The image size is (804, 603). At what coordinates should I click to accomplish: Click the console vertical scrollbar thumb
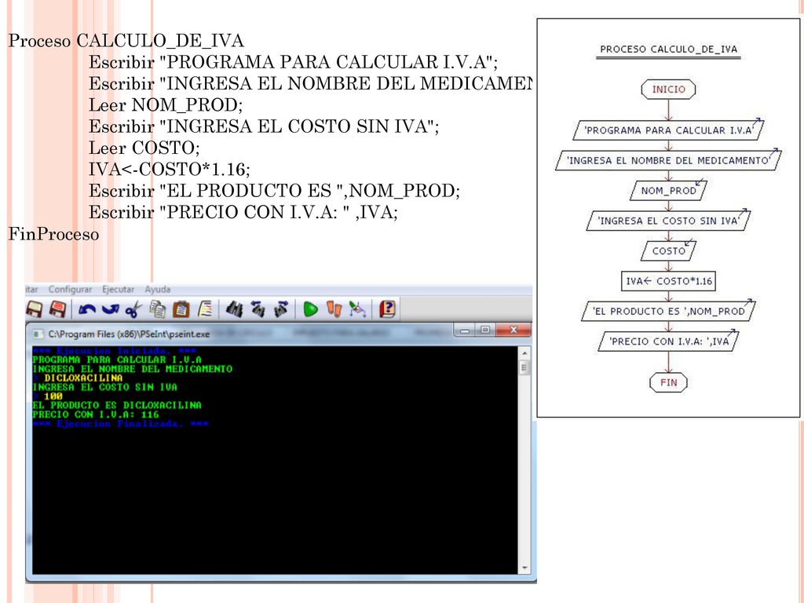524,367
